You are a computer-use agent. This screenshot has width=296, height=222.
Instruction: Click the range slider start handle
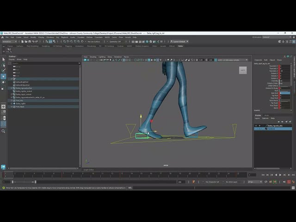point(12,182)
